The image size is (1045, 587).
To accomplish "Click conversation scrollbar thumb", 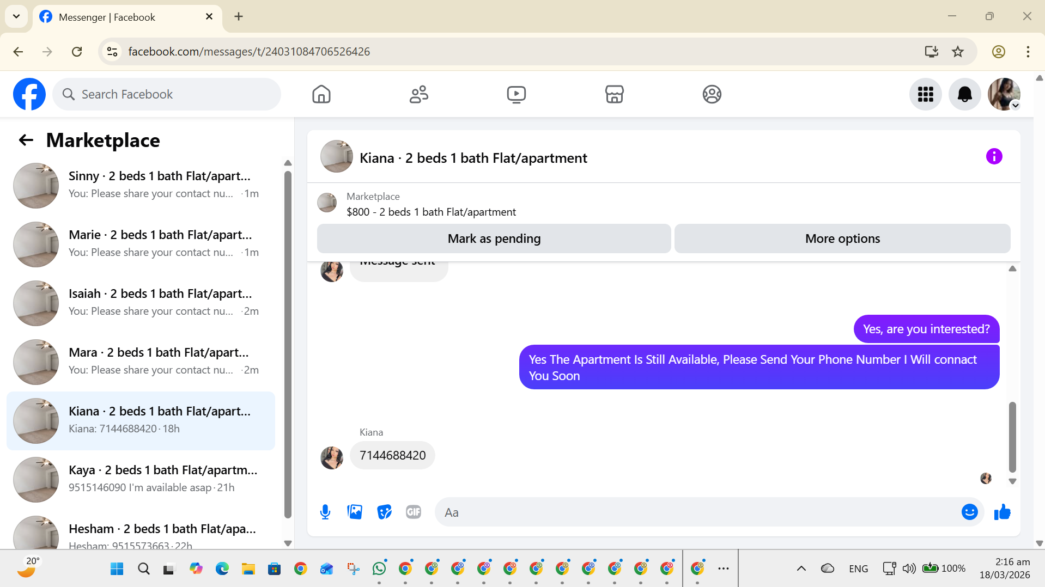I will click(x=1012, y=437).
